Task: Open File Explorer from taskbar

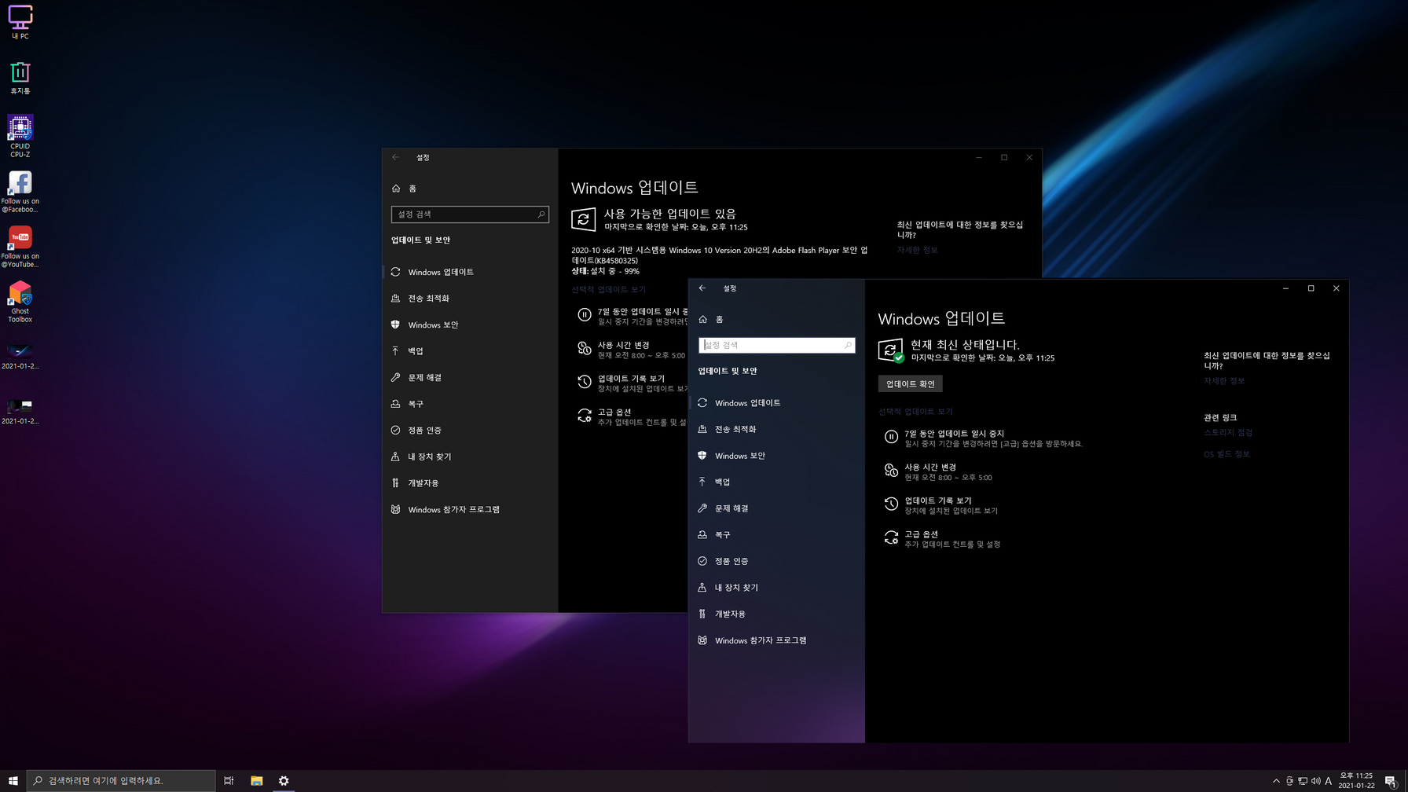Action: [256, 780]
